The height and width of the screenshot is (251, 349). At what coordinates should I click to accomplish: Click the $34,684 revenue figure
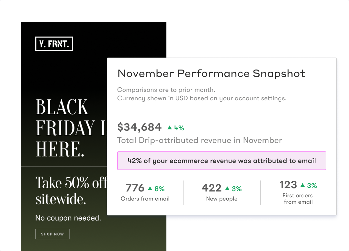[139, 127]
